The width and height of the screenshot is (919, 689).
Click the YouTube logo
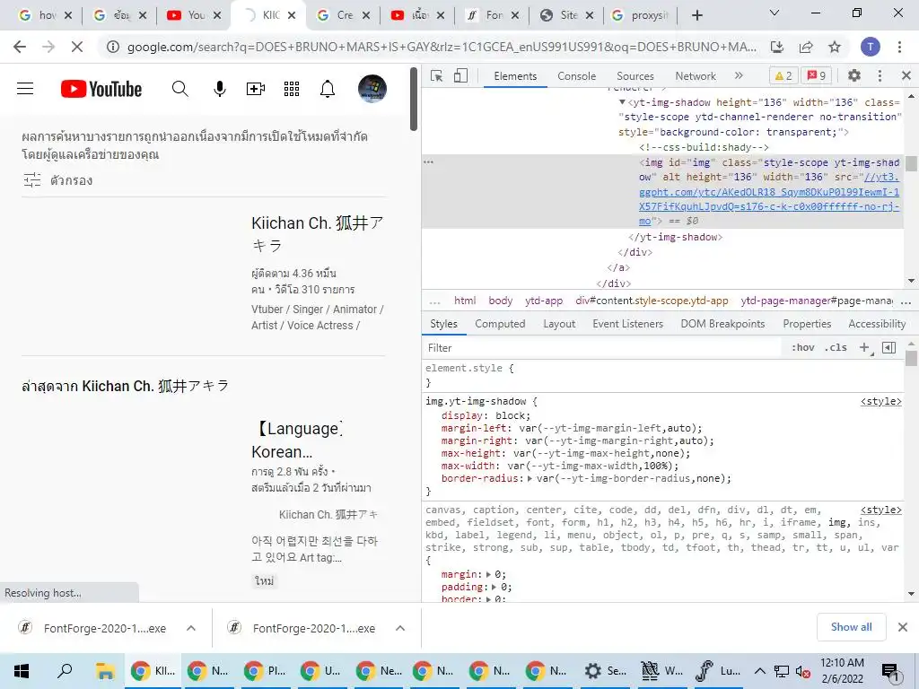[101, 89]
